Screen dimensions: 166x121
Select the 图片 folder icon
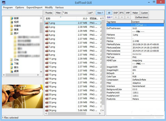(12, 33)
